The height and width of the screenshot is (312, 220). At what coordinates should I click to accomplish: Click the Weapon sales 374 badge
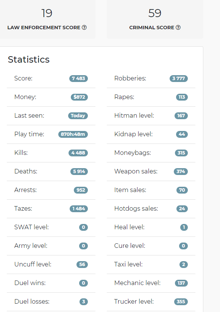(181, 171)
